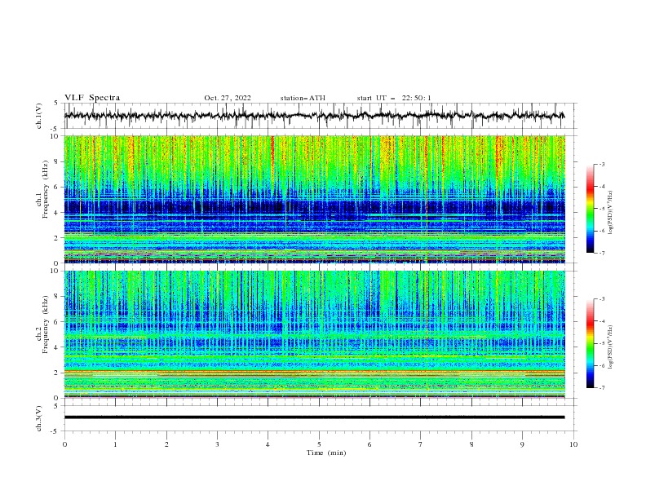Image resolution: width=646 pixels, height=499 pixels.
Task: Click time axis tick label "1"
Action: [115, 444]
